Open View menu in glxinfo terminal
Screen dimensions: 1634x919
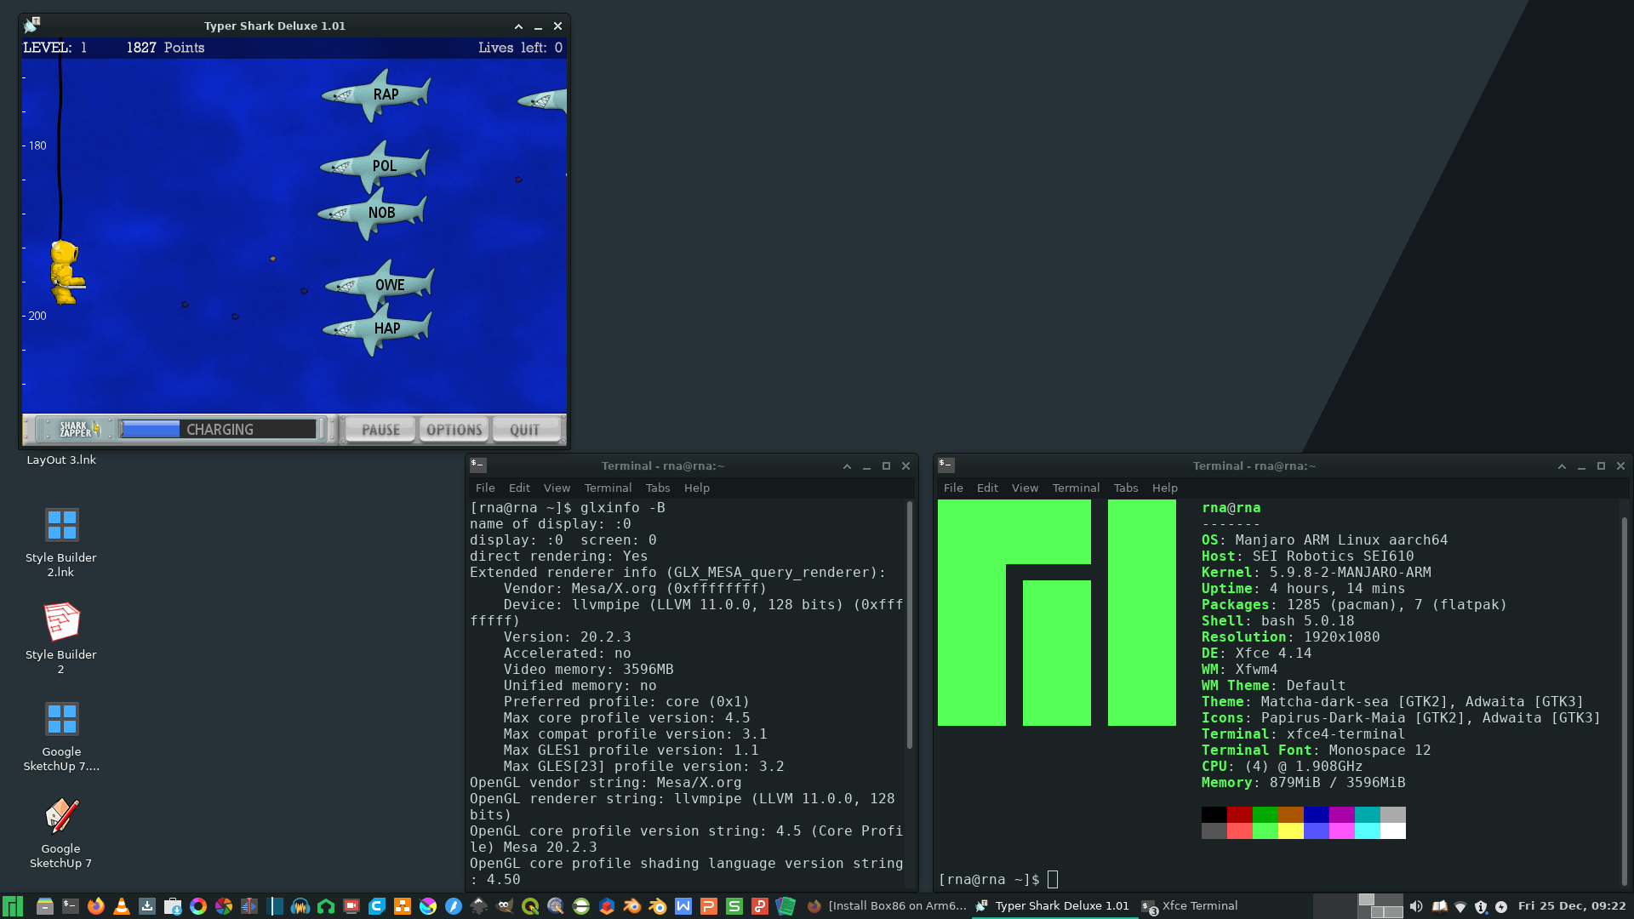pyautogui.click(x=557, y=488)
